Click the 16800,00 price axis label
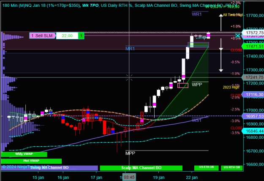Screen dimensions: 264x181 coord(255,137)
